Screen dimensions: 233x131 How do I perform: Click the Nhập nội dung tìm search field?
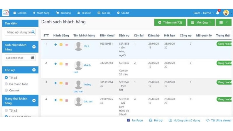[x=18, y=32]
